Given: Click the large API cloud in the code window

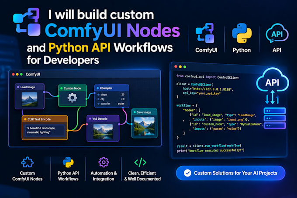Looking at the screenshot, I should (273, 80).
